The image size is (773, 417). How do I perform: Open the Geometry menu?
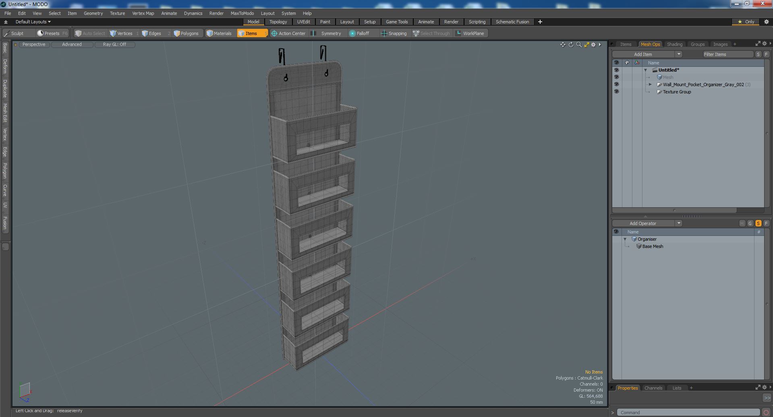click(93, 13)
